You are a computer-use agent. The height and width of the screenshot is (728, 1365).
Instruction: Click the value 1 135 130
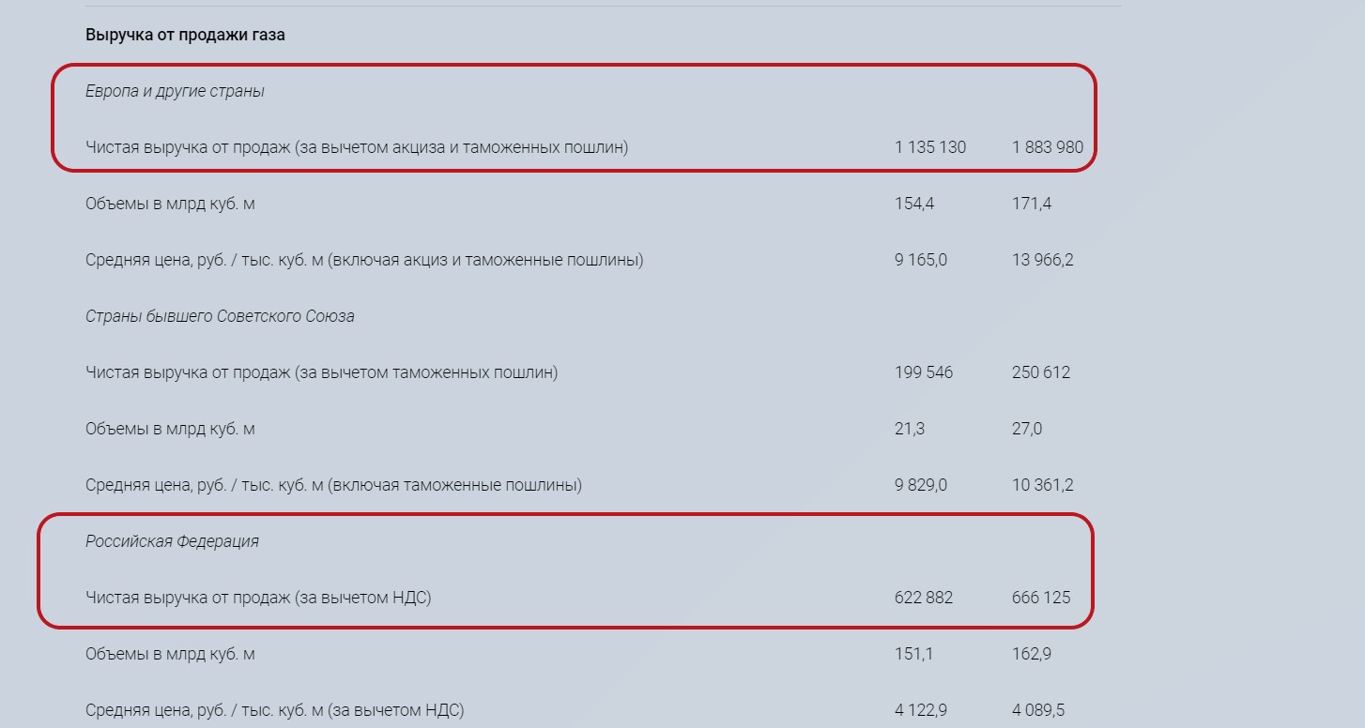(930, 147)
